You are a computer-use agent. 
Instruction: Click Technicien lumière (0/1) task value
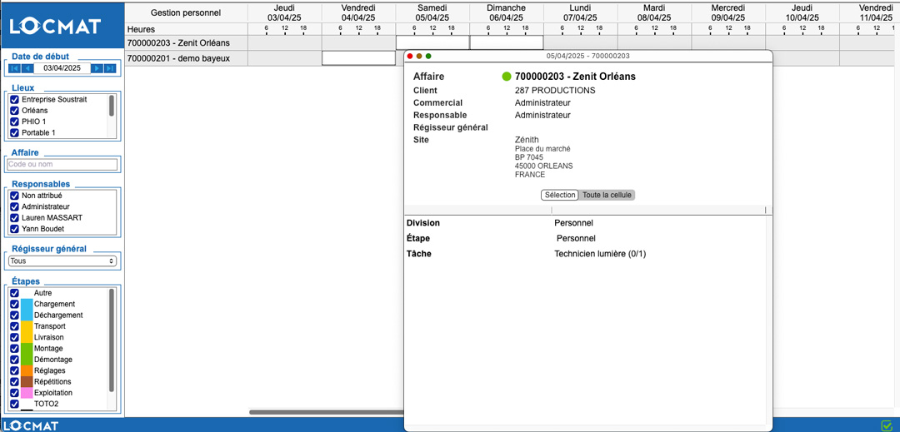[x=600, y=254]
